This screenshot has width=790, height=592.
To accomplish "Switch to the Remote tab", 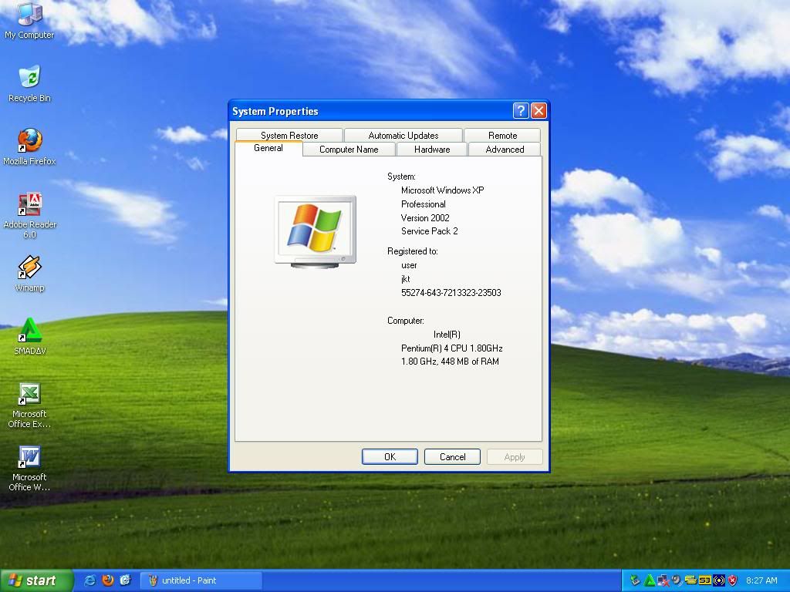I will pyautogui.click(x=502, y=136).
